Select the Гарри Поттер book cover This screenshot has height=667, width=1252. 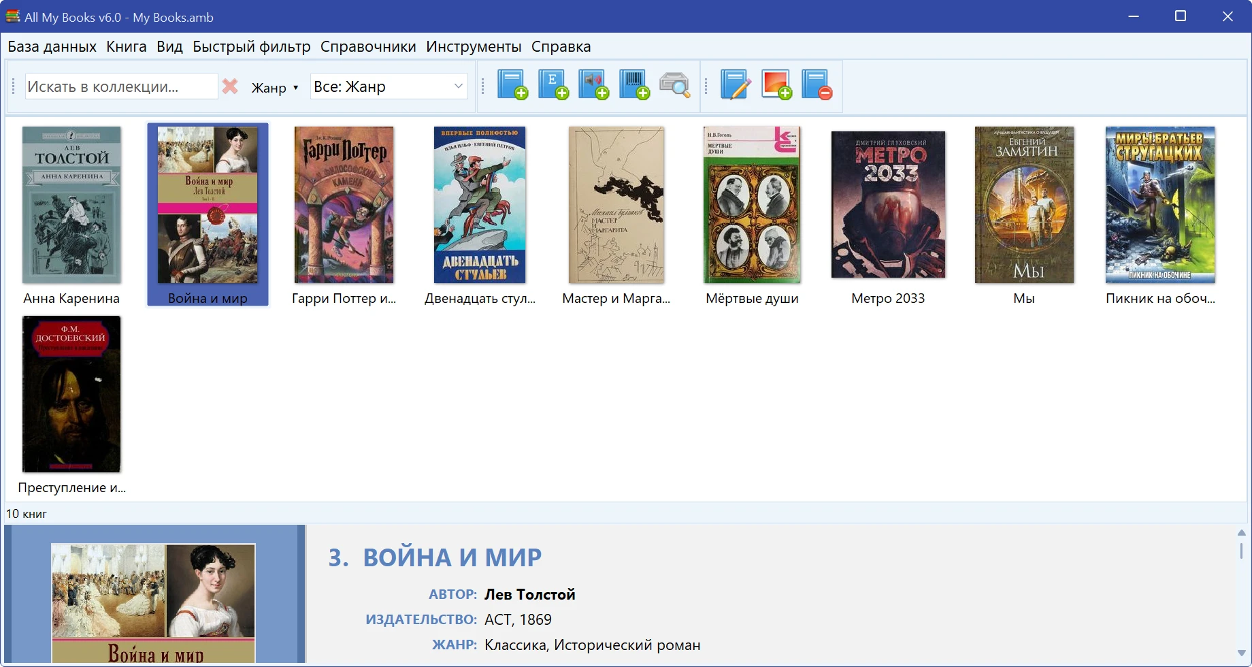(x=344, y=205)
